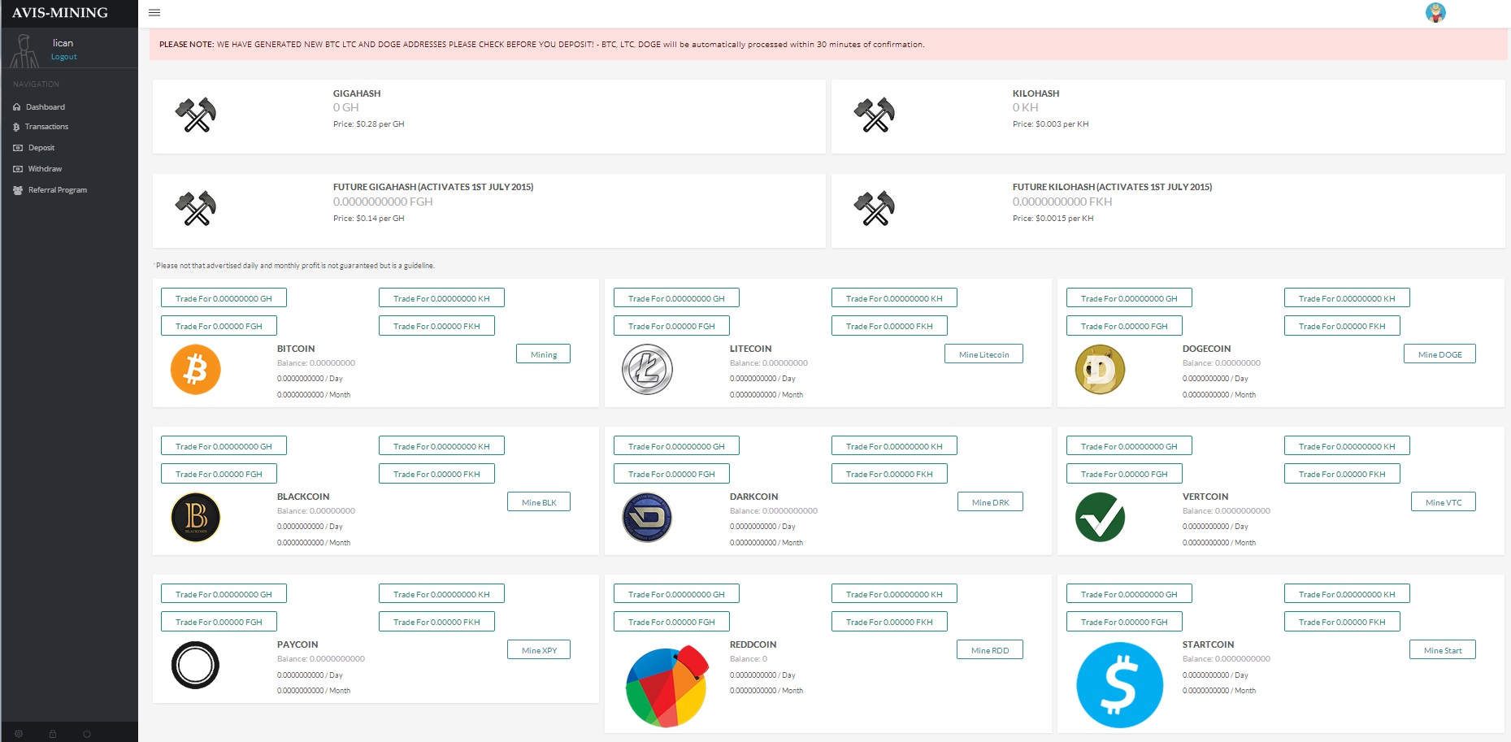Open Dashboard in the navigation sidebar
This screenshot has width=1511, height=742.
[x=45, y=107]
